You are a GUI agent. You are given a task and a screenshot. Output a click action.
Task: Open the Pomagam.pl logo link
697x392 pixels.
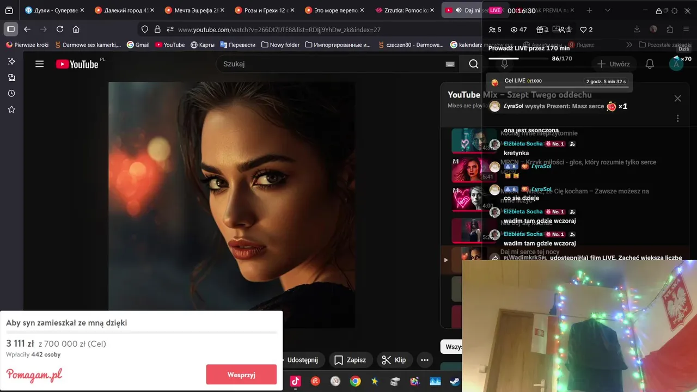[34, 375]
